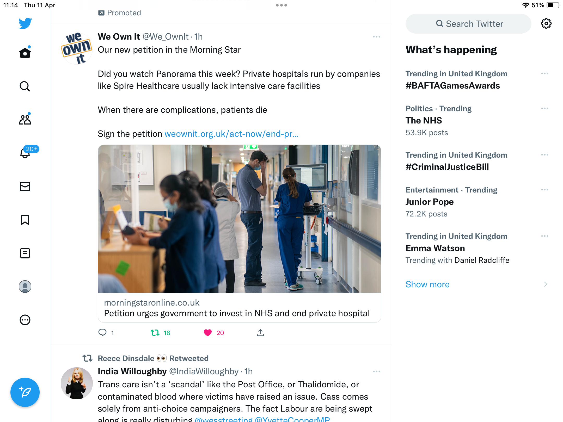Share the We Own It tweet
This screenshot has height=422, width=563.
[x=260, y=333]
